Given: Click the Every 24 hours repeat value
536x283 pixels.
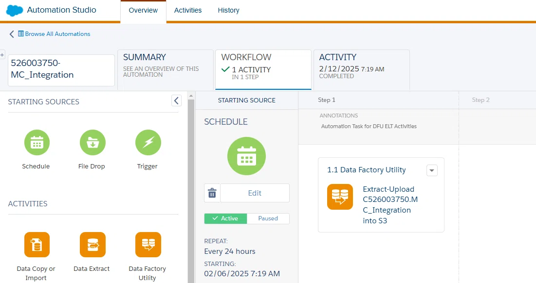Looking at the screenshot, I should pyautogui.click(x=230, y=251).
